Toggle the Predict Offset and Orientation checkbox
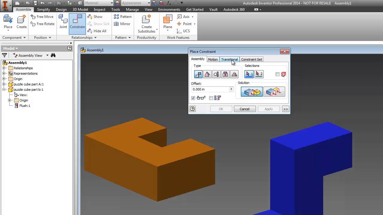This screenshot has width=383, height=215. 211,98
